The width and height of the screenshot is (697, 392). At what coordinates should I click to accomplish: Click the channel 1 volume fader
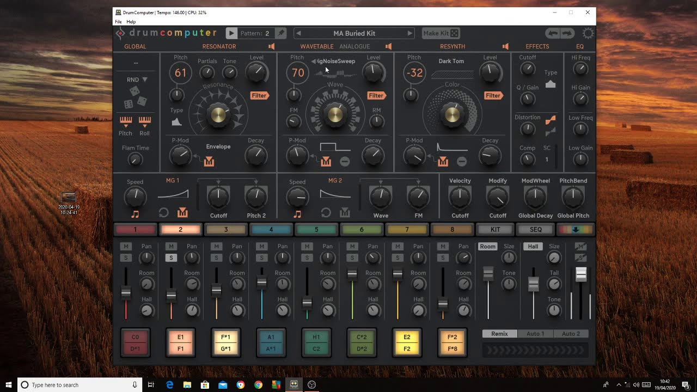tap(126, 293)
